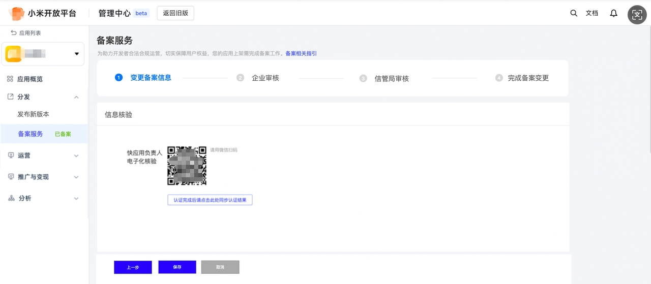Open search with the magnifier icon

[x=574, y=13]
